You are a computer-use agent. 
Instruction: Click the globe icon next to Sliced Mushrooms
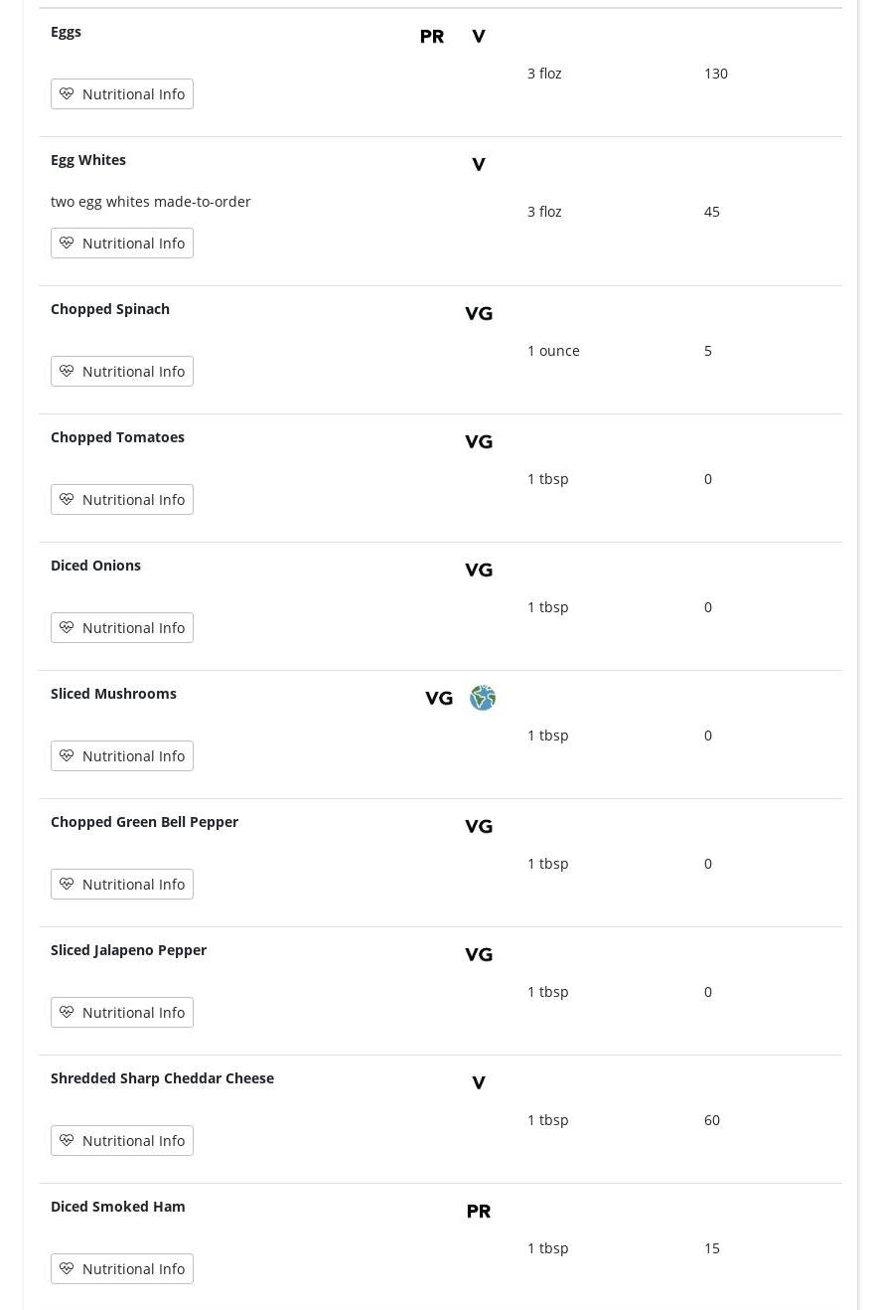(x=483, y=698)
